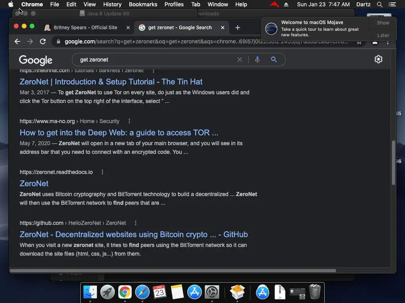Close the get zeronet Google Search tab
This screenshot has height=303, width=405.
point(223,28)
